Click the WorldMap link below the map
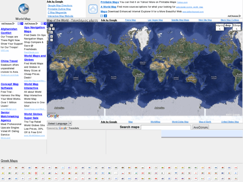 coord(155,122)
